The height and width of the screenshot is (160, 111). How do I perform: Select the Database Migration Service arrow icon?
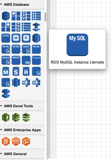pos(36,27)
